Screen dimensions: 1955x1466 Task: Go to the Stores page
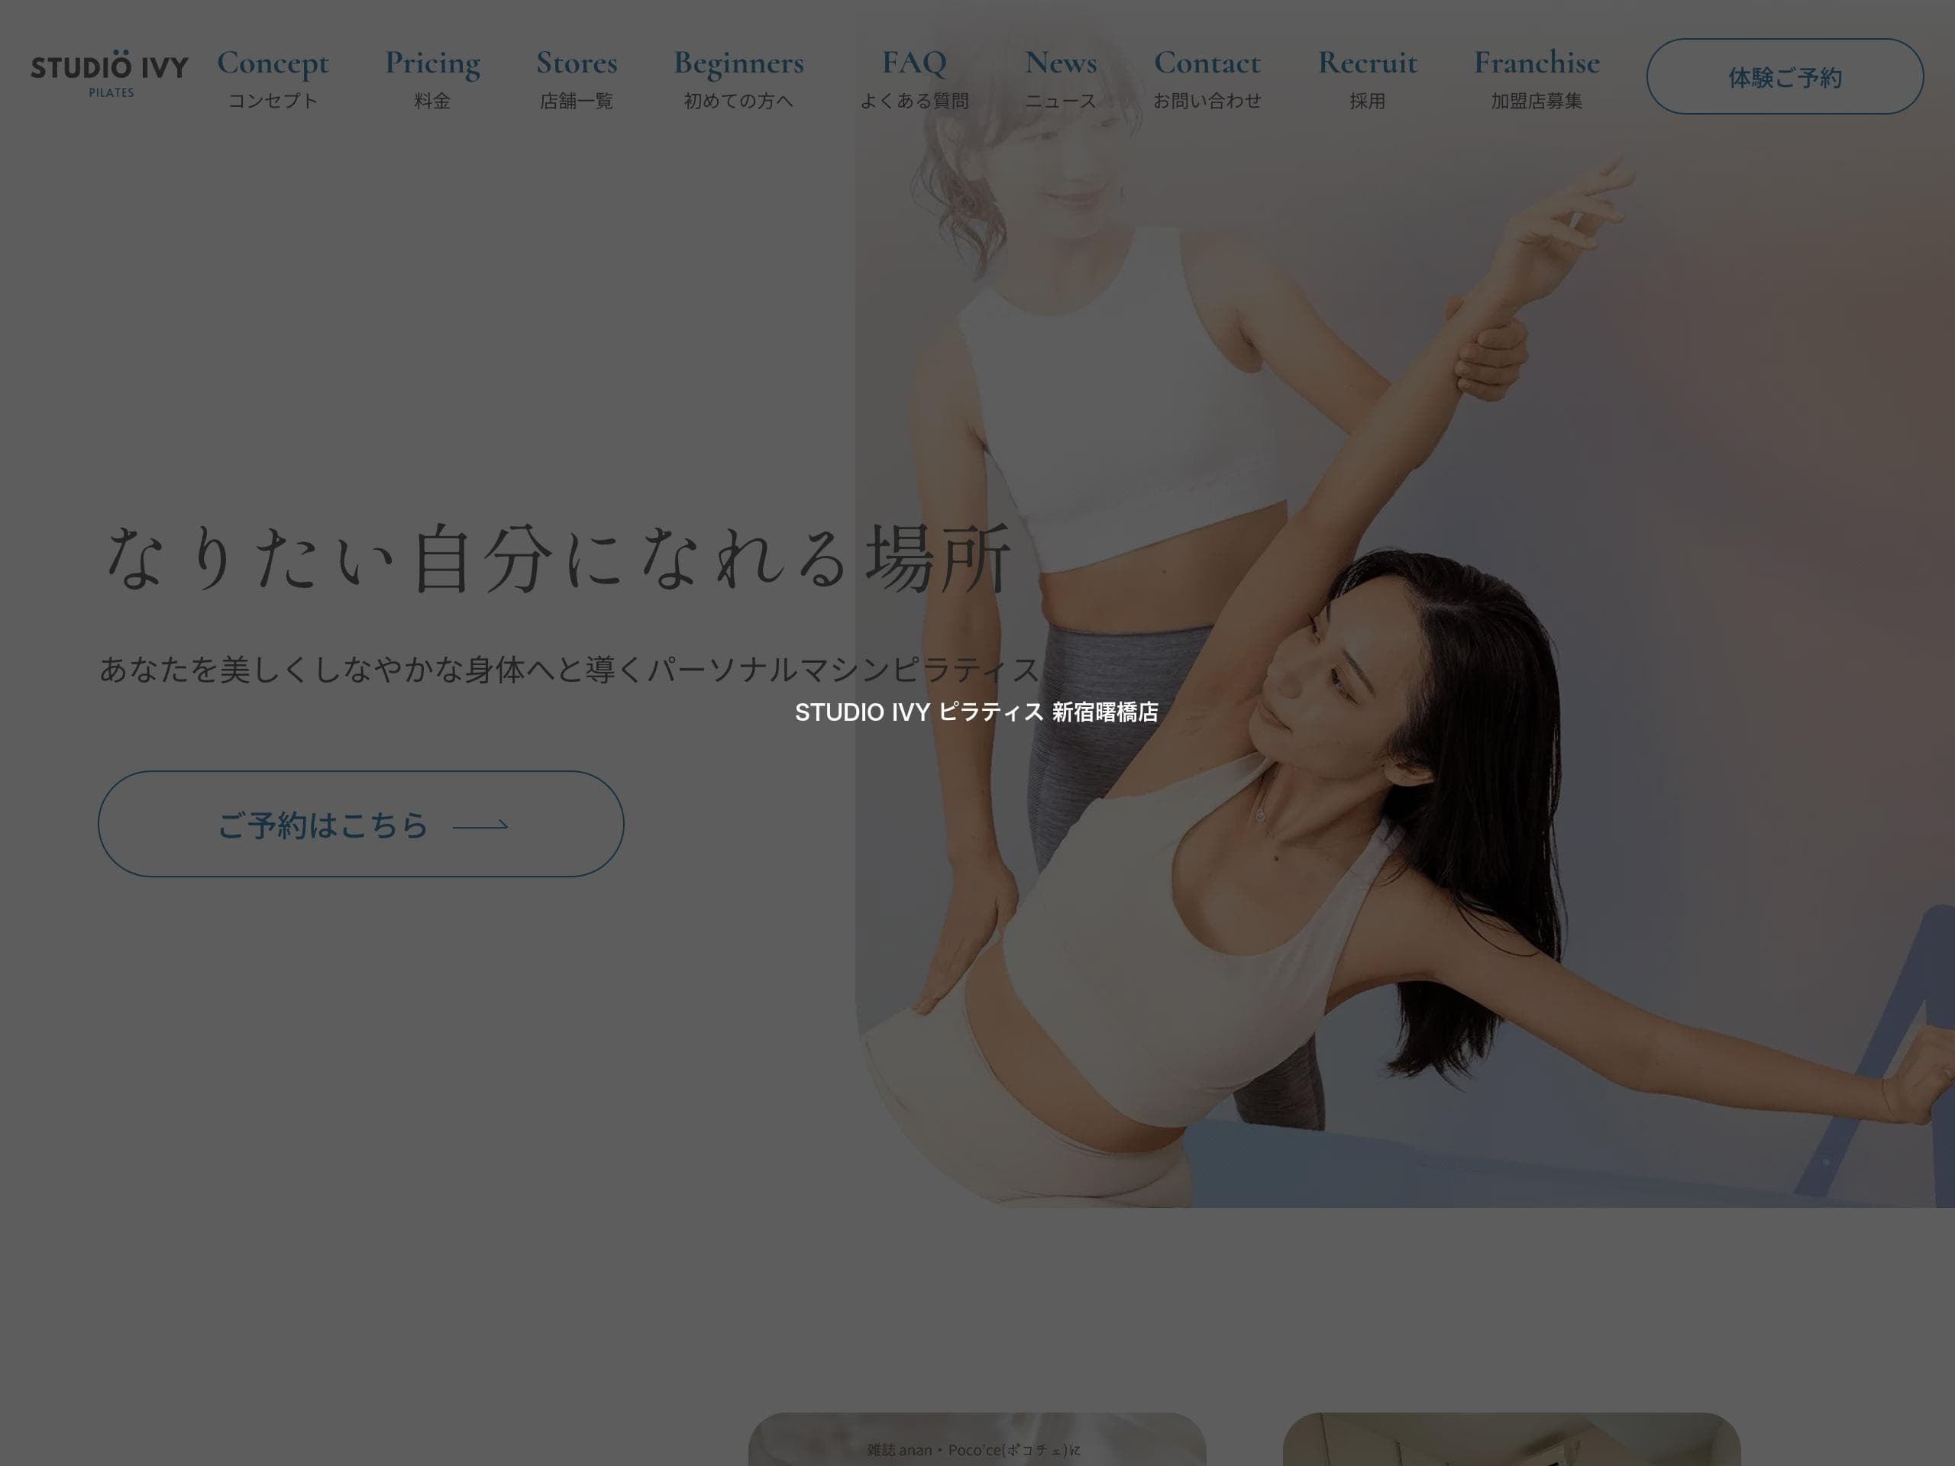click(577, 78)
